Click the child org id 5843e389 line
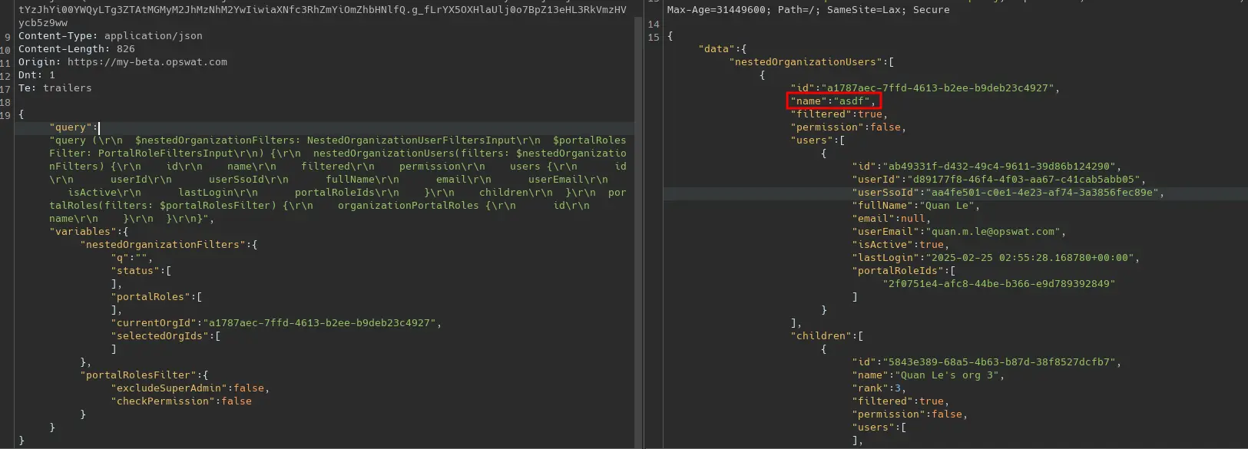The width and height of the screenshot is (1248, 449). [x=986, y=362]
